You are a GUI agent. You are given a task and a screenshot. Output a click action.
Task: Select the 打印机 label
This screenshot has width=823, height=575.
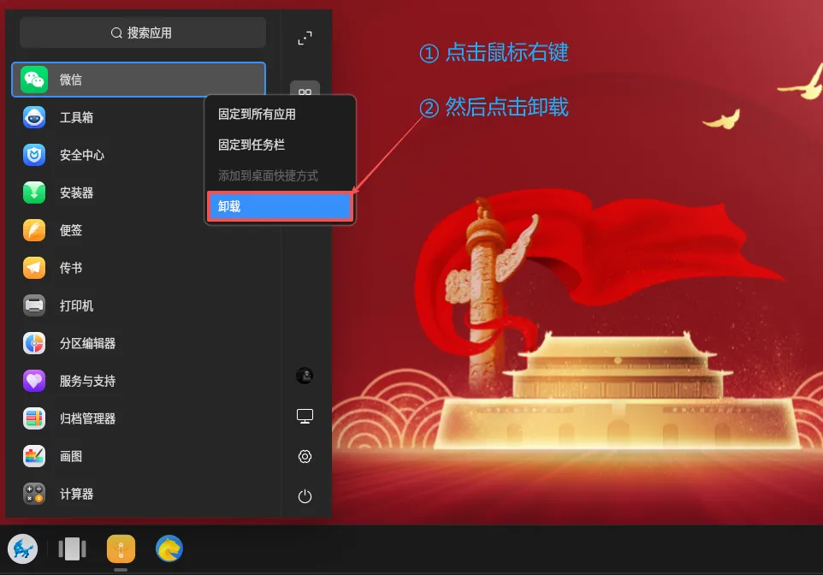[x=77, y=305]
